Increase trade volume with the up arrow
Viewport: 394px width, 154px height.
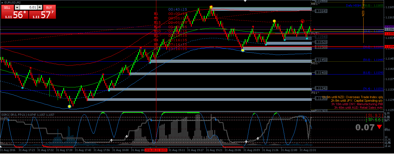(40, 7)
